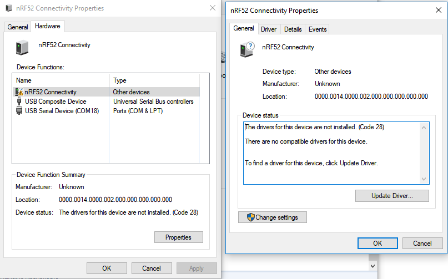Click the Type column header
The height and width of the screenshot is (279, 448).
154,80
